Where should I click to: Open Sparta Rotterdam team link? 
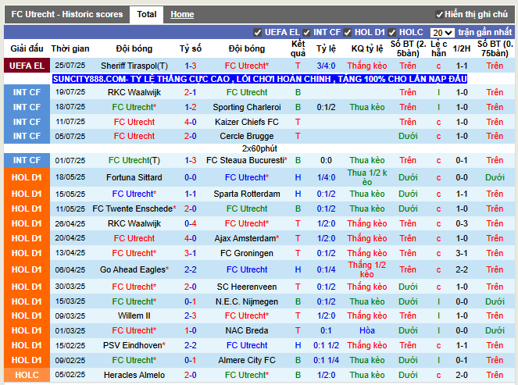(x=247, y=194)
